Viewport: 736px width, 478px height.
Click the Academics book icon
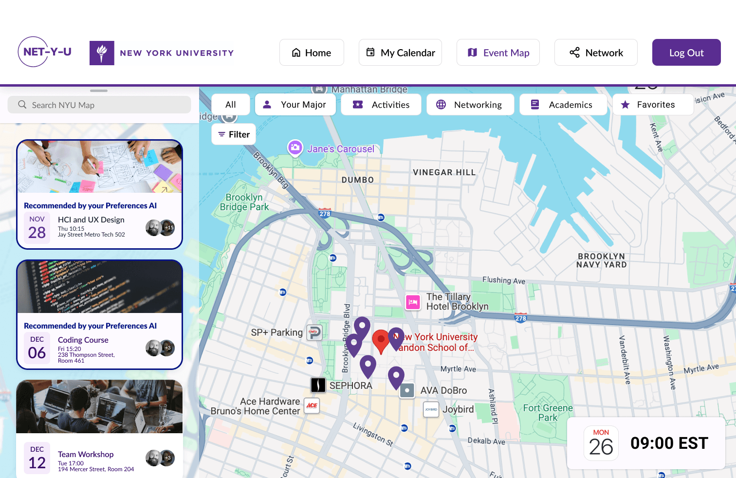[535, 105]
